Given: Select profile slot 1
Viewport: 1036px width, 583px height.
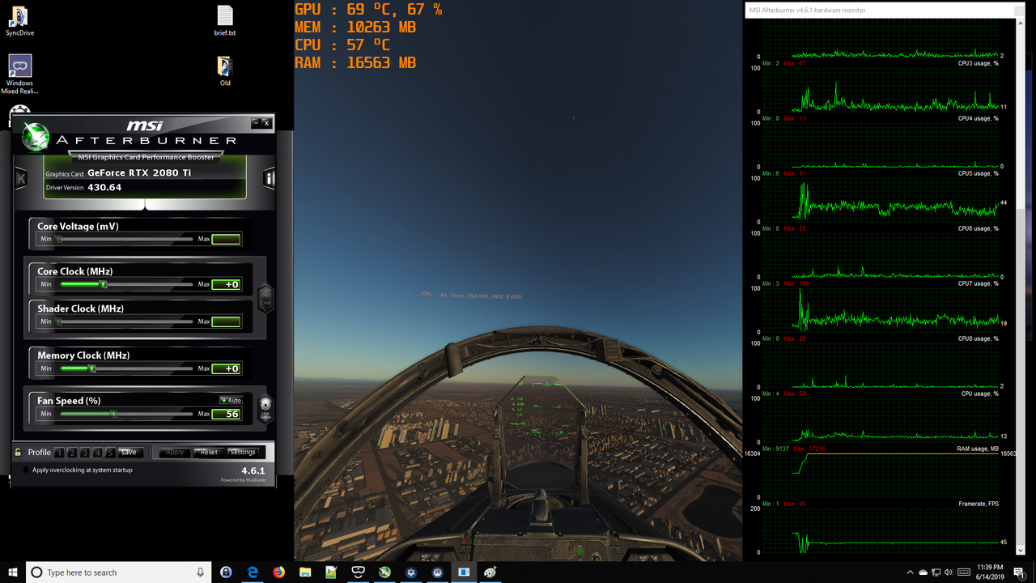Looking at the screenshot, I should coord(59,453).
